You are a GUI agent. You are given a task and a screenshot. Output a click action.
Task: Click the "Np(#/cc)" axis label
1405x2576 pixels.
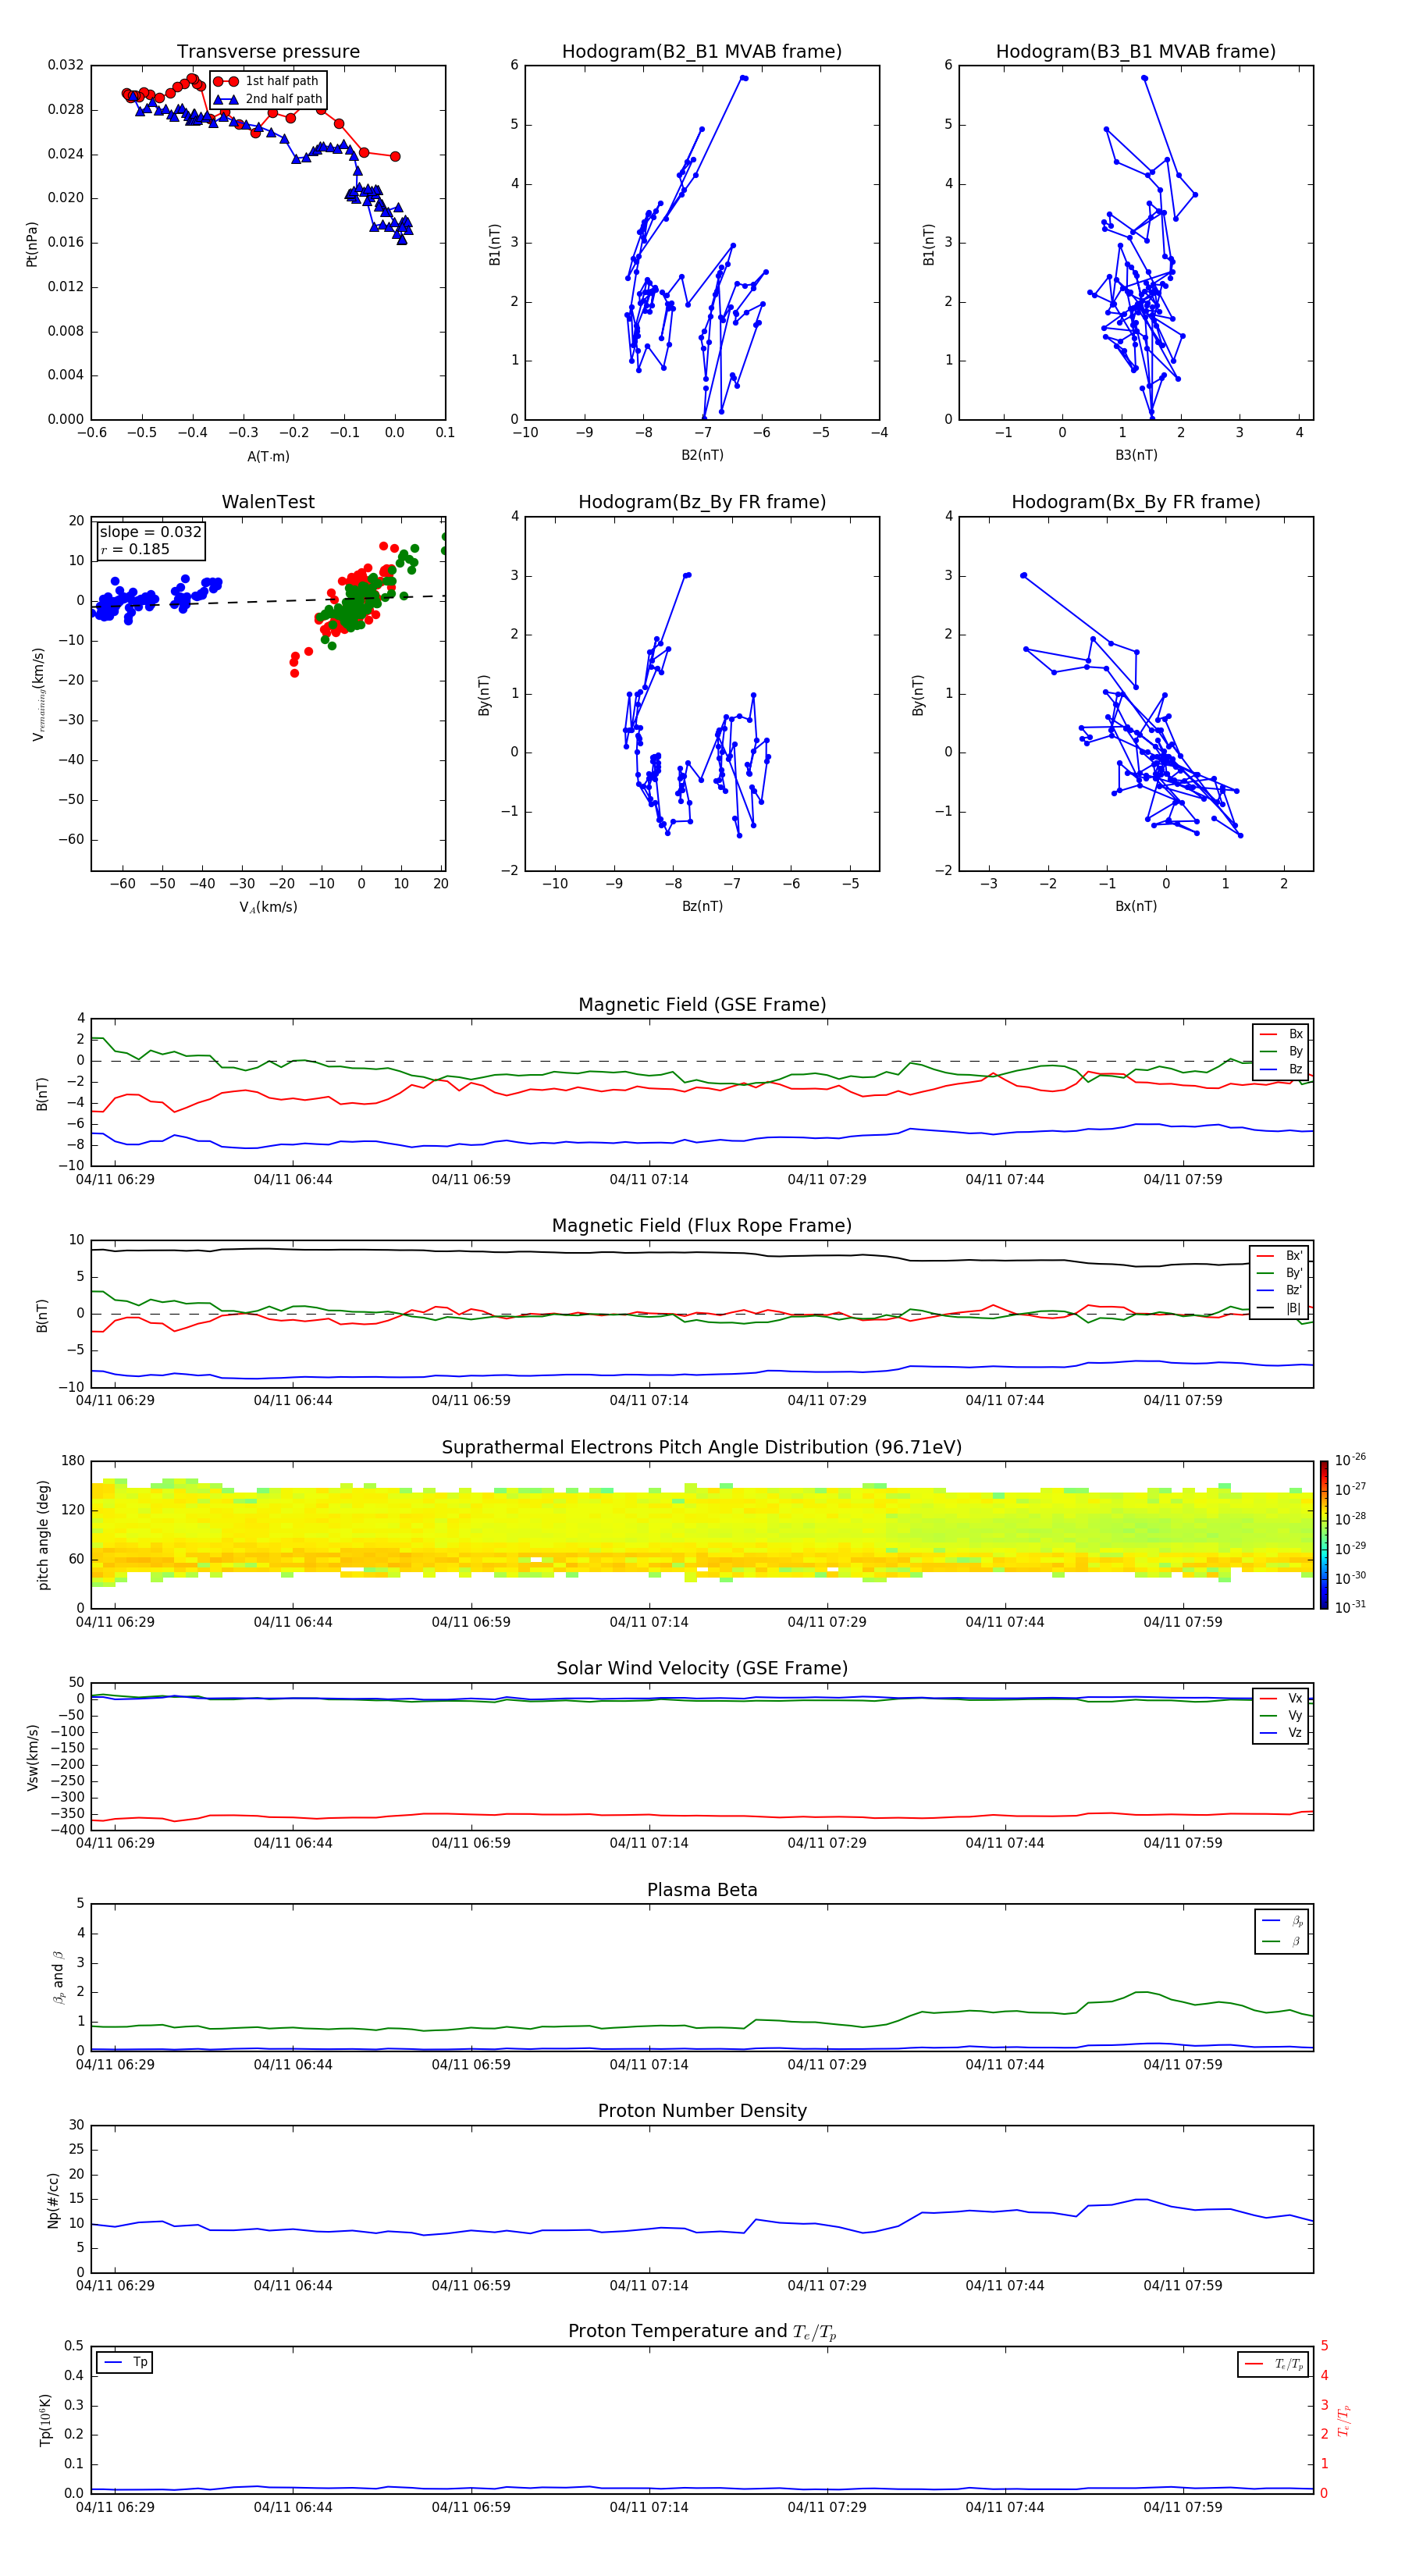(53, 2200)
